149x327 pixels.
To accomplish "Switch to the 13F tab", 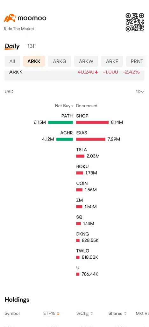I will (x=32, y=46).
